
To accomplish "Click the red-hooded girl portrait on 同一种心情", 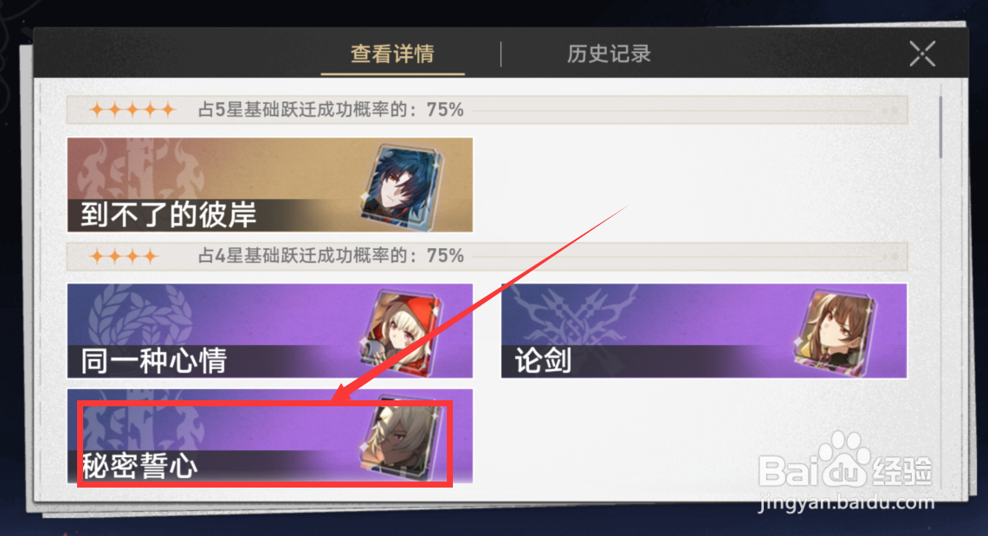I will click(402, 334).
